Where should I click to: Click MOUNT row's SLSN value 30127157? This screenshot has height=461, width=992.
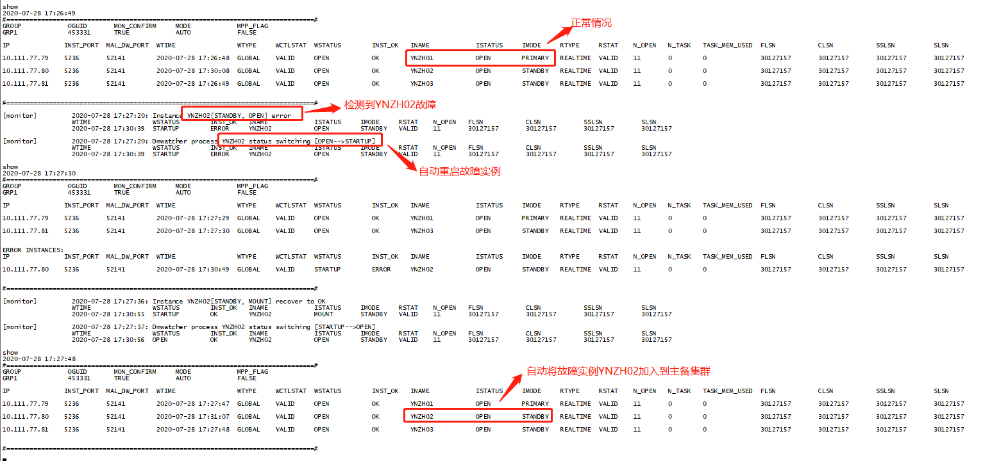pyautogui.click(x=657, y=314)
